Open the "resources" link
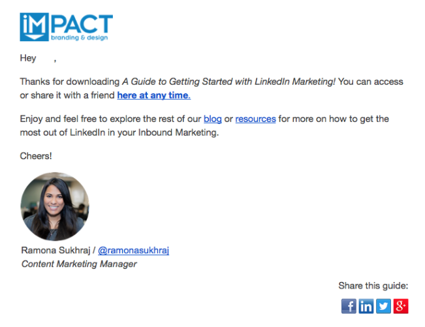 (x=255, y=119)
